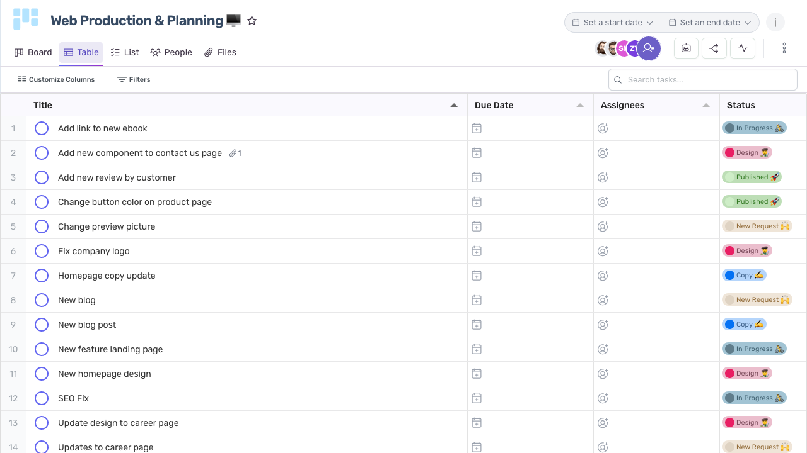Mark Add new review by customer complete
This screenshot has width=807, height=453.
(x=42, y=177)
